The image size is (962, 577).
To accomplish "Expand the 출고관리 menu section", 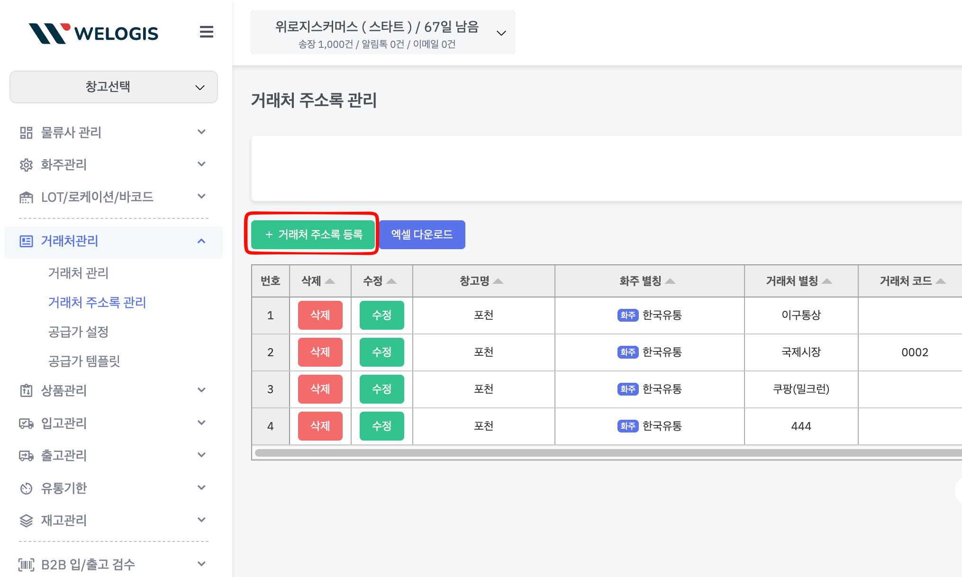I will [x=201, y=455].
